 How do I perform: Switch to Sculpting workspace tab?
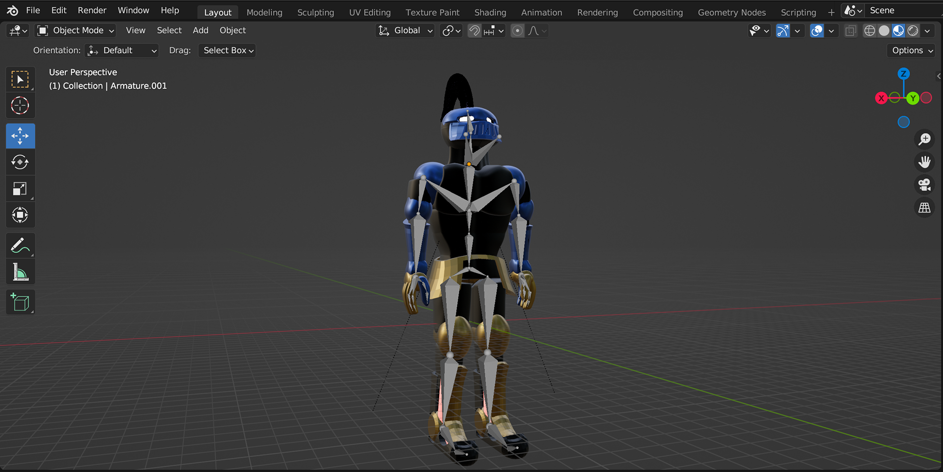(315, 12)
